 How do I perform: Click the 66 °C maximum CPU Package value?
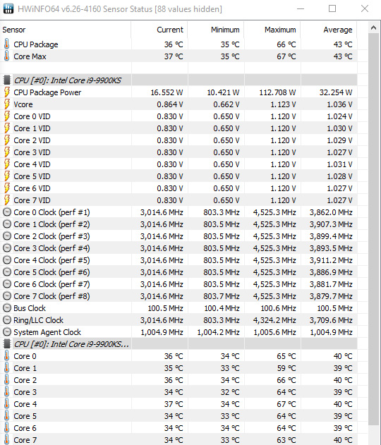point(286,44)
